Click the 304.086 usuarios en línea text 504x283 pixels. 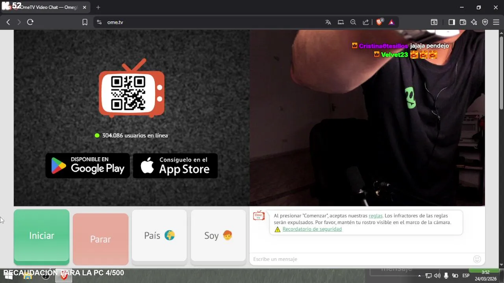point(135,136)
